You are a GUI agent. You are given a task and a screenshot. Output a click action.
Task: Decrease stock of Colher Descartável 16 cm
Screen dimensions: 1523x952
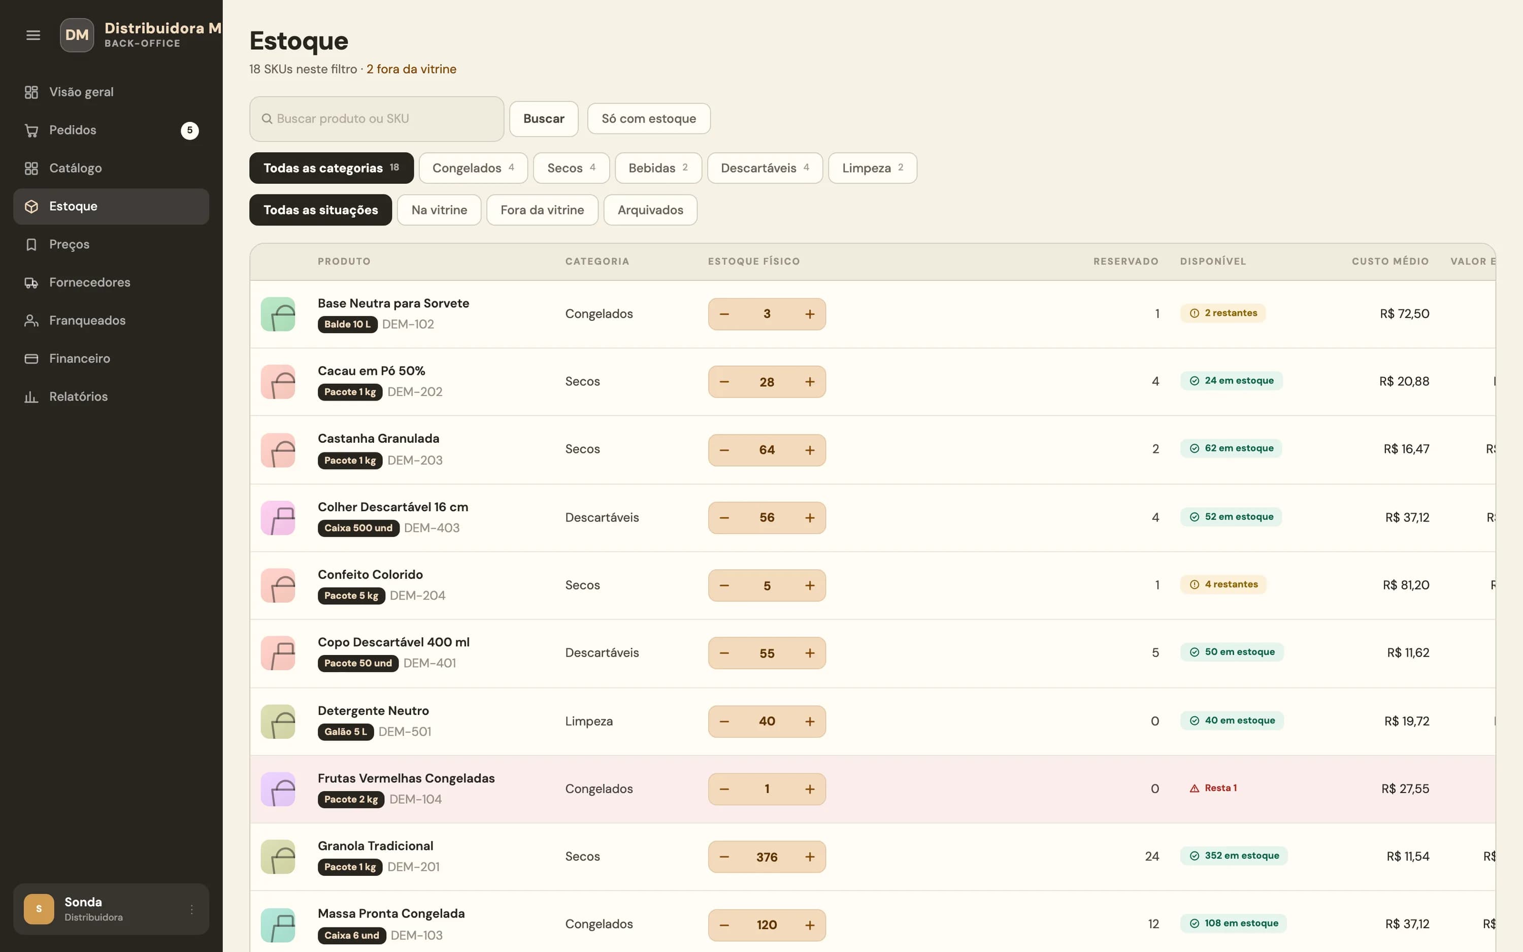724,517
